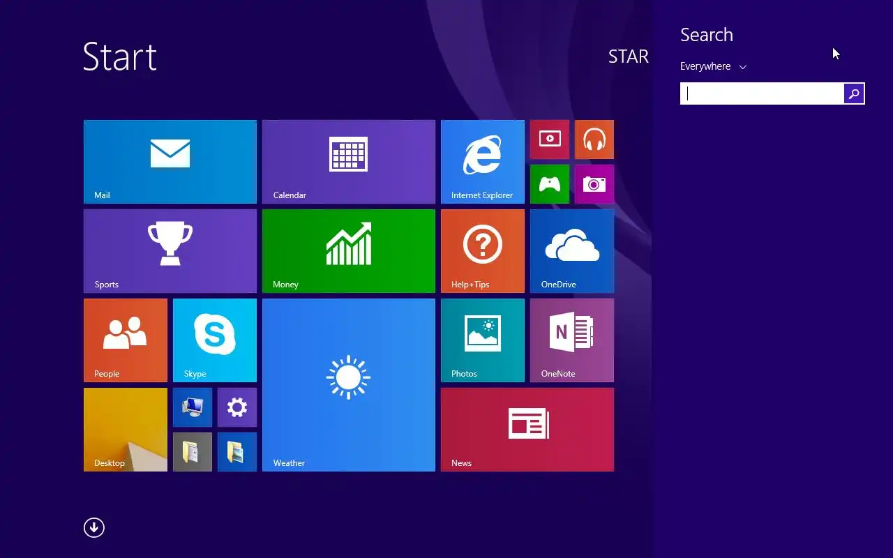Open the Camera tile
This screenshot has width=893, height=558.
coord(594,184)
